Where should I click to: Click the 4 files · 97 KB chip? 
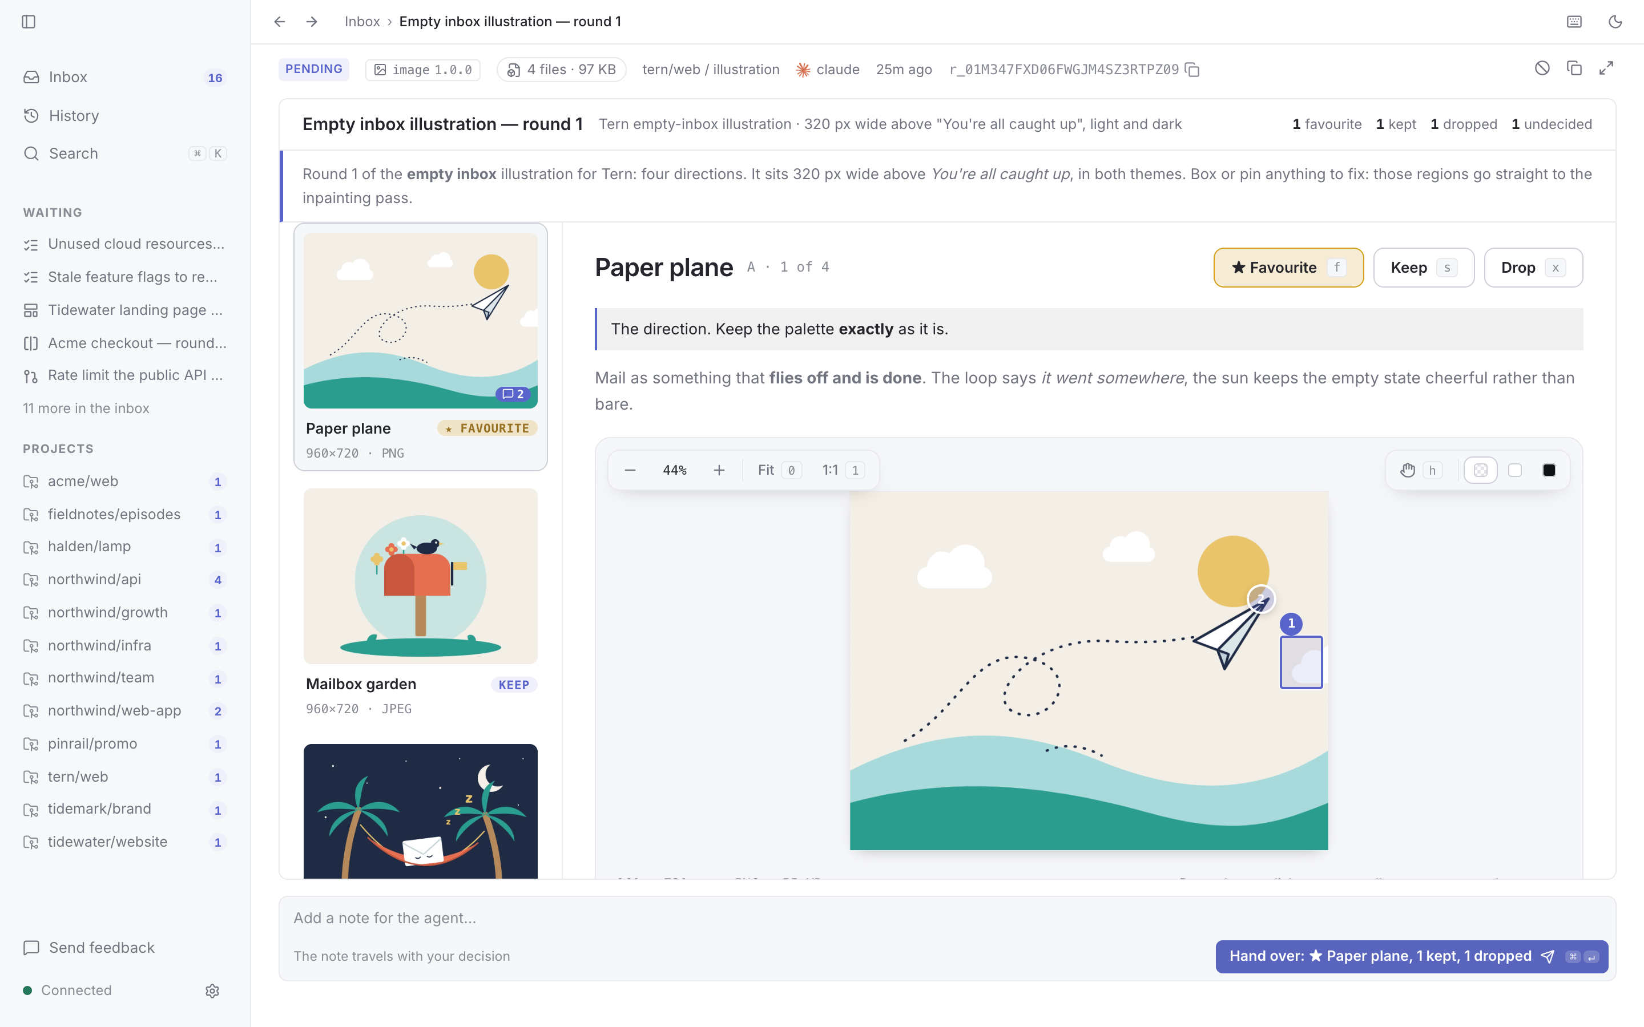pos(561,69)
